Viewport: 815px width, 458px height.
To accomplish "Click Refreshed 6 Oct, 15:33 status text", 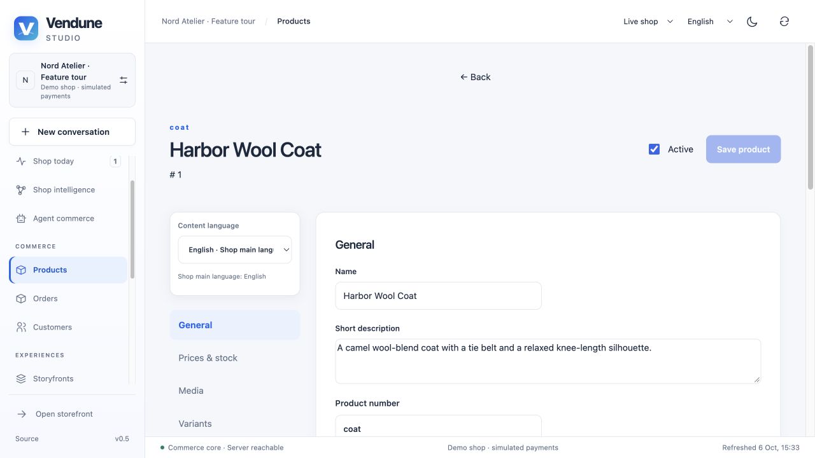I will [761, 448].
